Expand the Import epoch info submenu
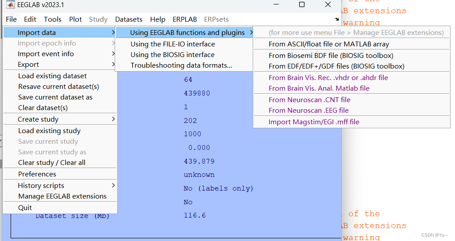 (59, 43)
